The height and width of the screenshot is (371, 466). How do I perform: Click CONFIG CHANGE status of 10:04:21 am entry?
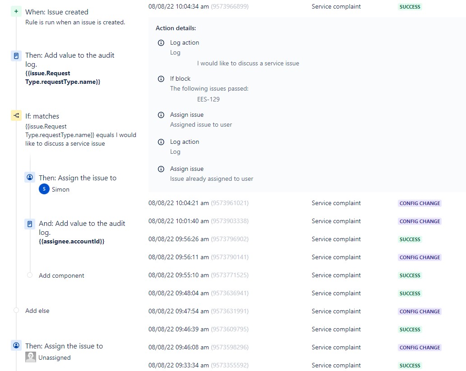[x=420, y=203]
